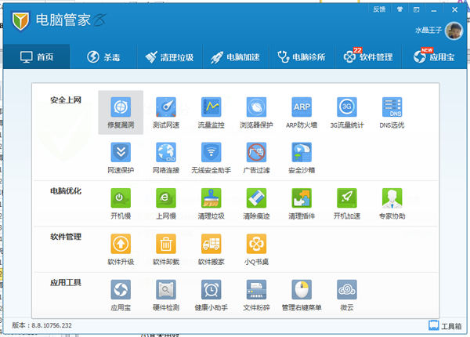
Task: Launch the 无线安全助手 WiFi assistant
Action: (211, 157)
